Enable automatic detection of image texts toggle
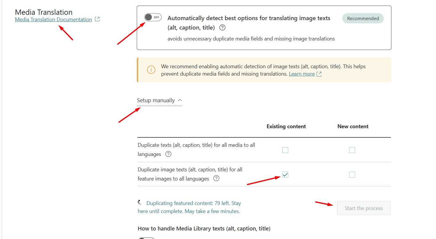Image resolution: width=436 pixels, height=239 pixels. 153,17
